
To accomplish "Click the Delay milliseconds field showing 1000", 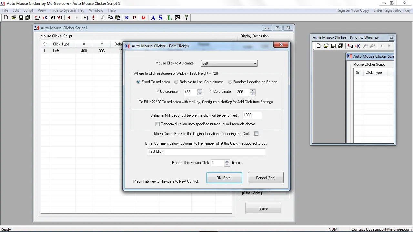I will click(x=252, y=115).
